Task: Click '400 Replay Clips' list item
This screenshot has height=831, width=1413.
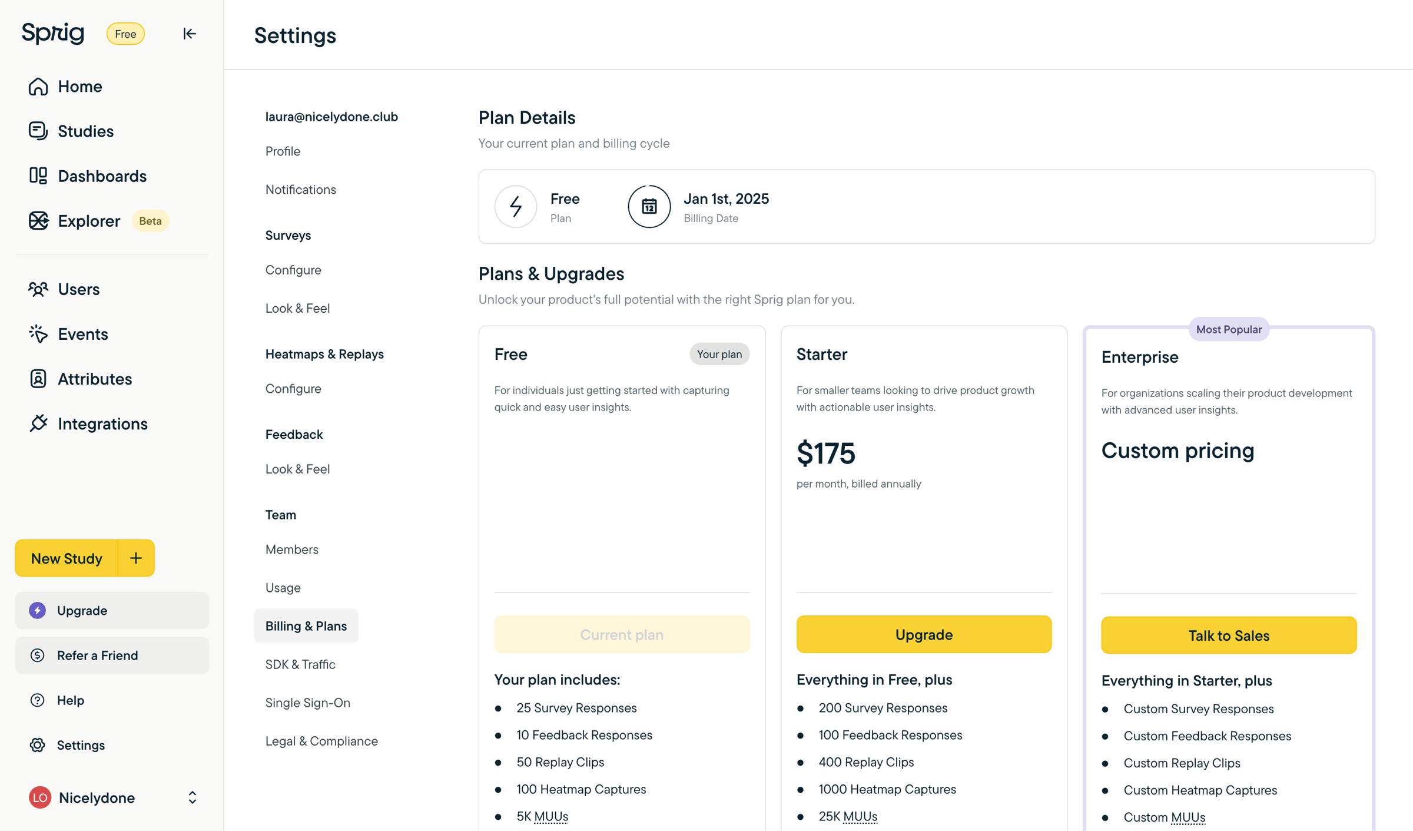Action: pyautogui.click(x=866, y=762)
